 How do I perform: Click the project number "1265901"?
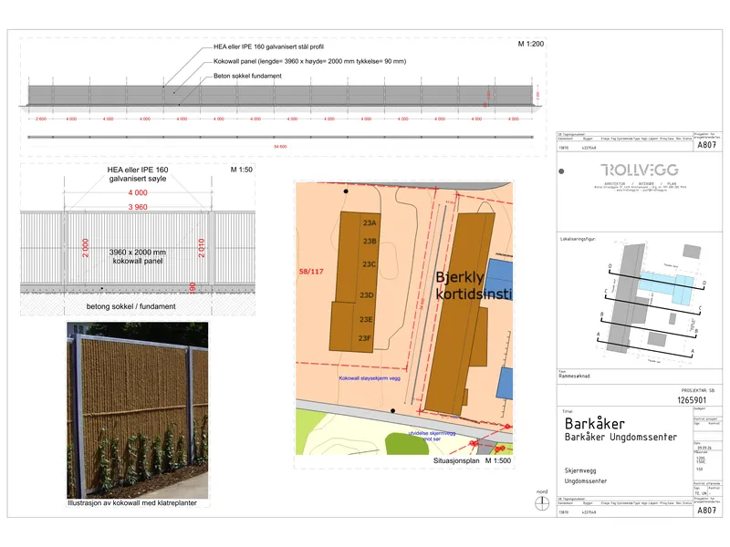point(692,400)
